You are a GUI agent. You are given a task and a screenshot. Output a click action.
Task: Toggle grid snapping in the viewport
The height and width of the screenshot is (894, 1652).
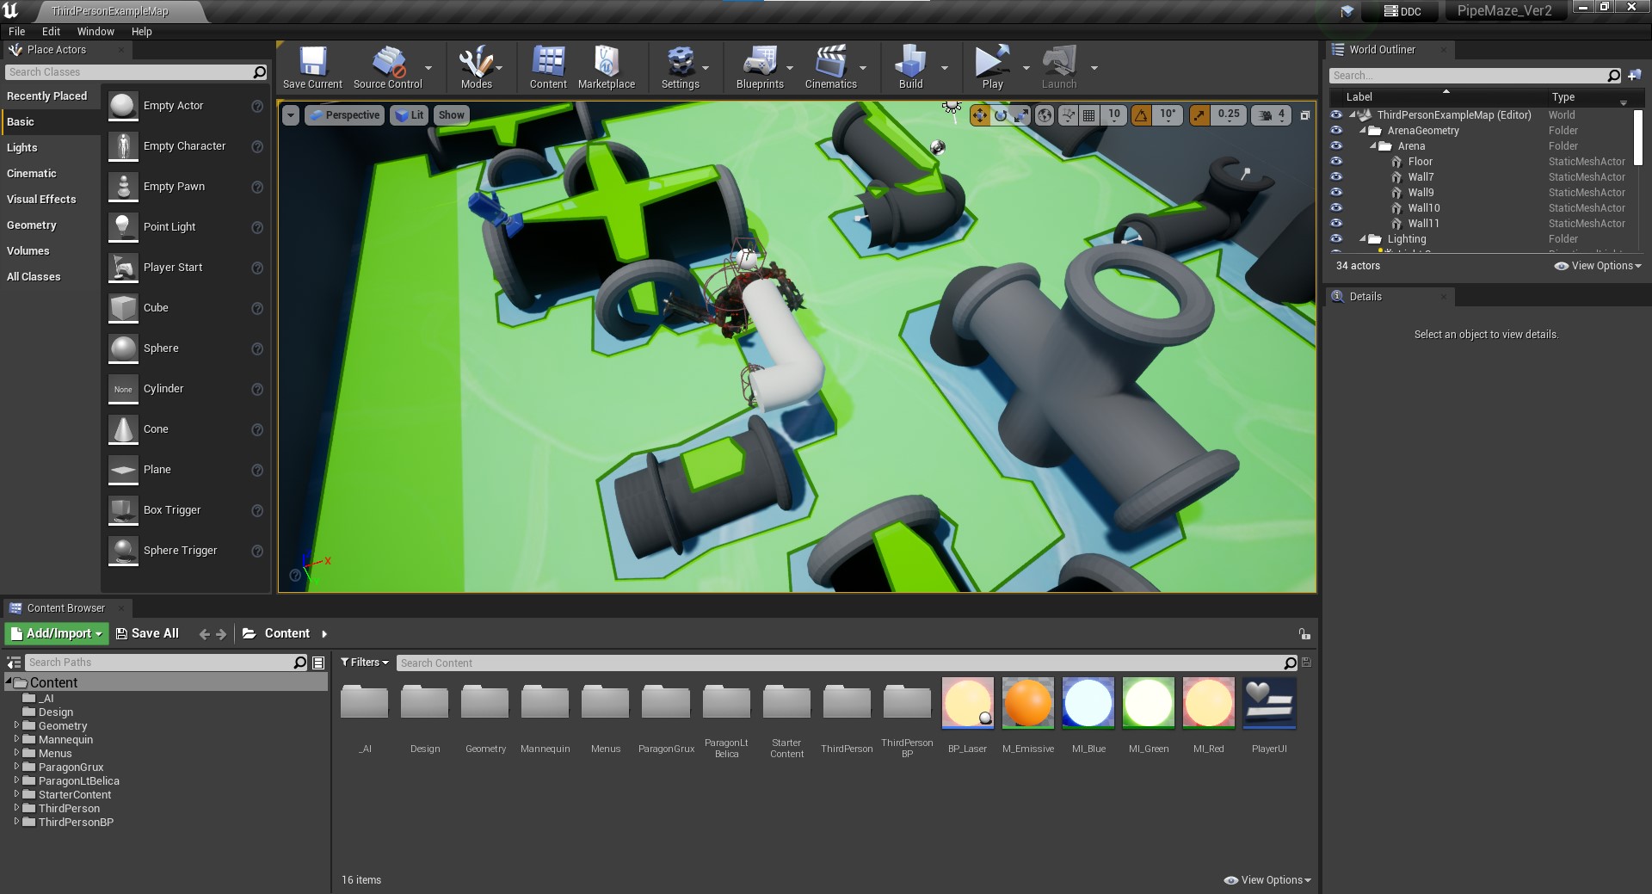[1088, 115]
